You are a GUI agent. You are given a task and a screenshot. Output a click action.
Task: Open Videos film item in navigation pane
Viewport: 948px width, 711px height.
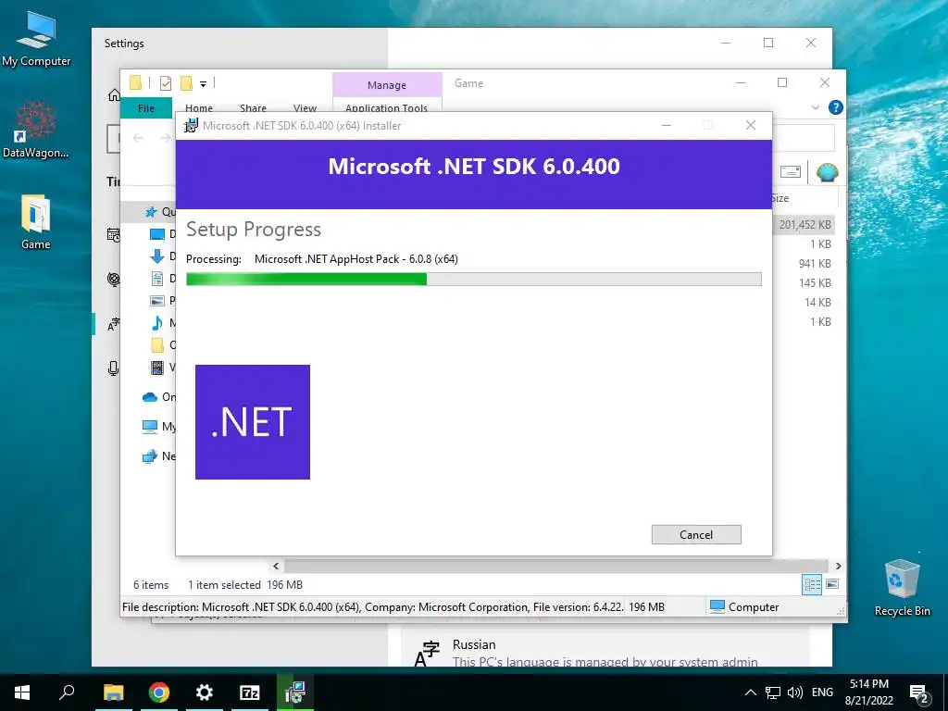156,367
